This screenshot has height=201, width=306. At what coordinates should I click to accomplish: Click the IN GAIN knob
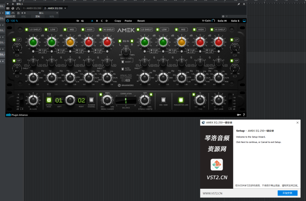[33, 100]
